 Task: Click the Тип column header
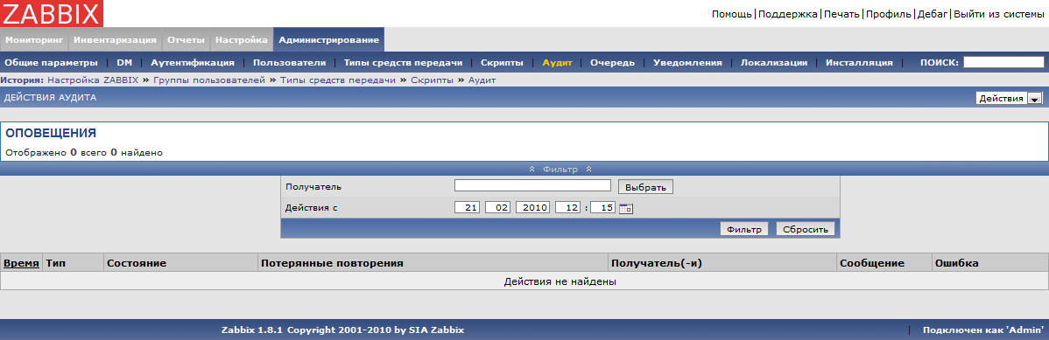pos(55,263)
